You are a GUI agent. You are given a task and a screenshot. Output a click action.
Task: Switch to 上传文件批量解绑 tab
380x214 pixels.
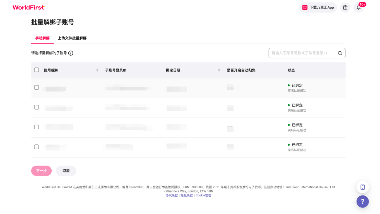click(x=72, y=38)
